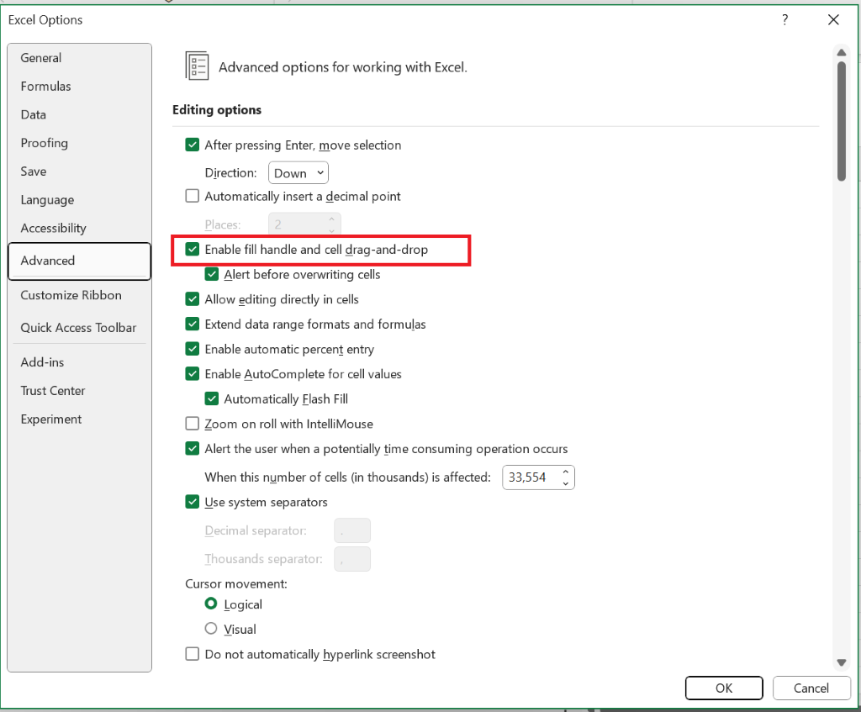Click the scrollbar up arrow

(841, 53)
